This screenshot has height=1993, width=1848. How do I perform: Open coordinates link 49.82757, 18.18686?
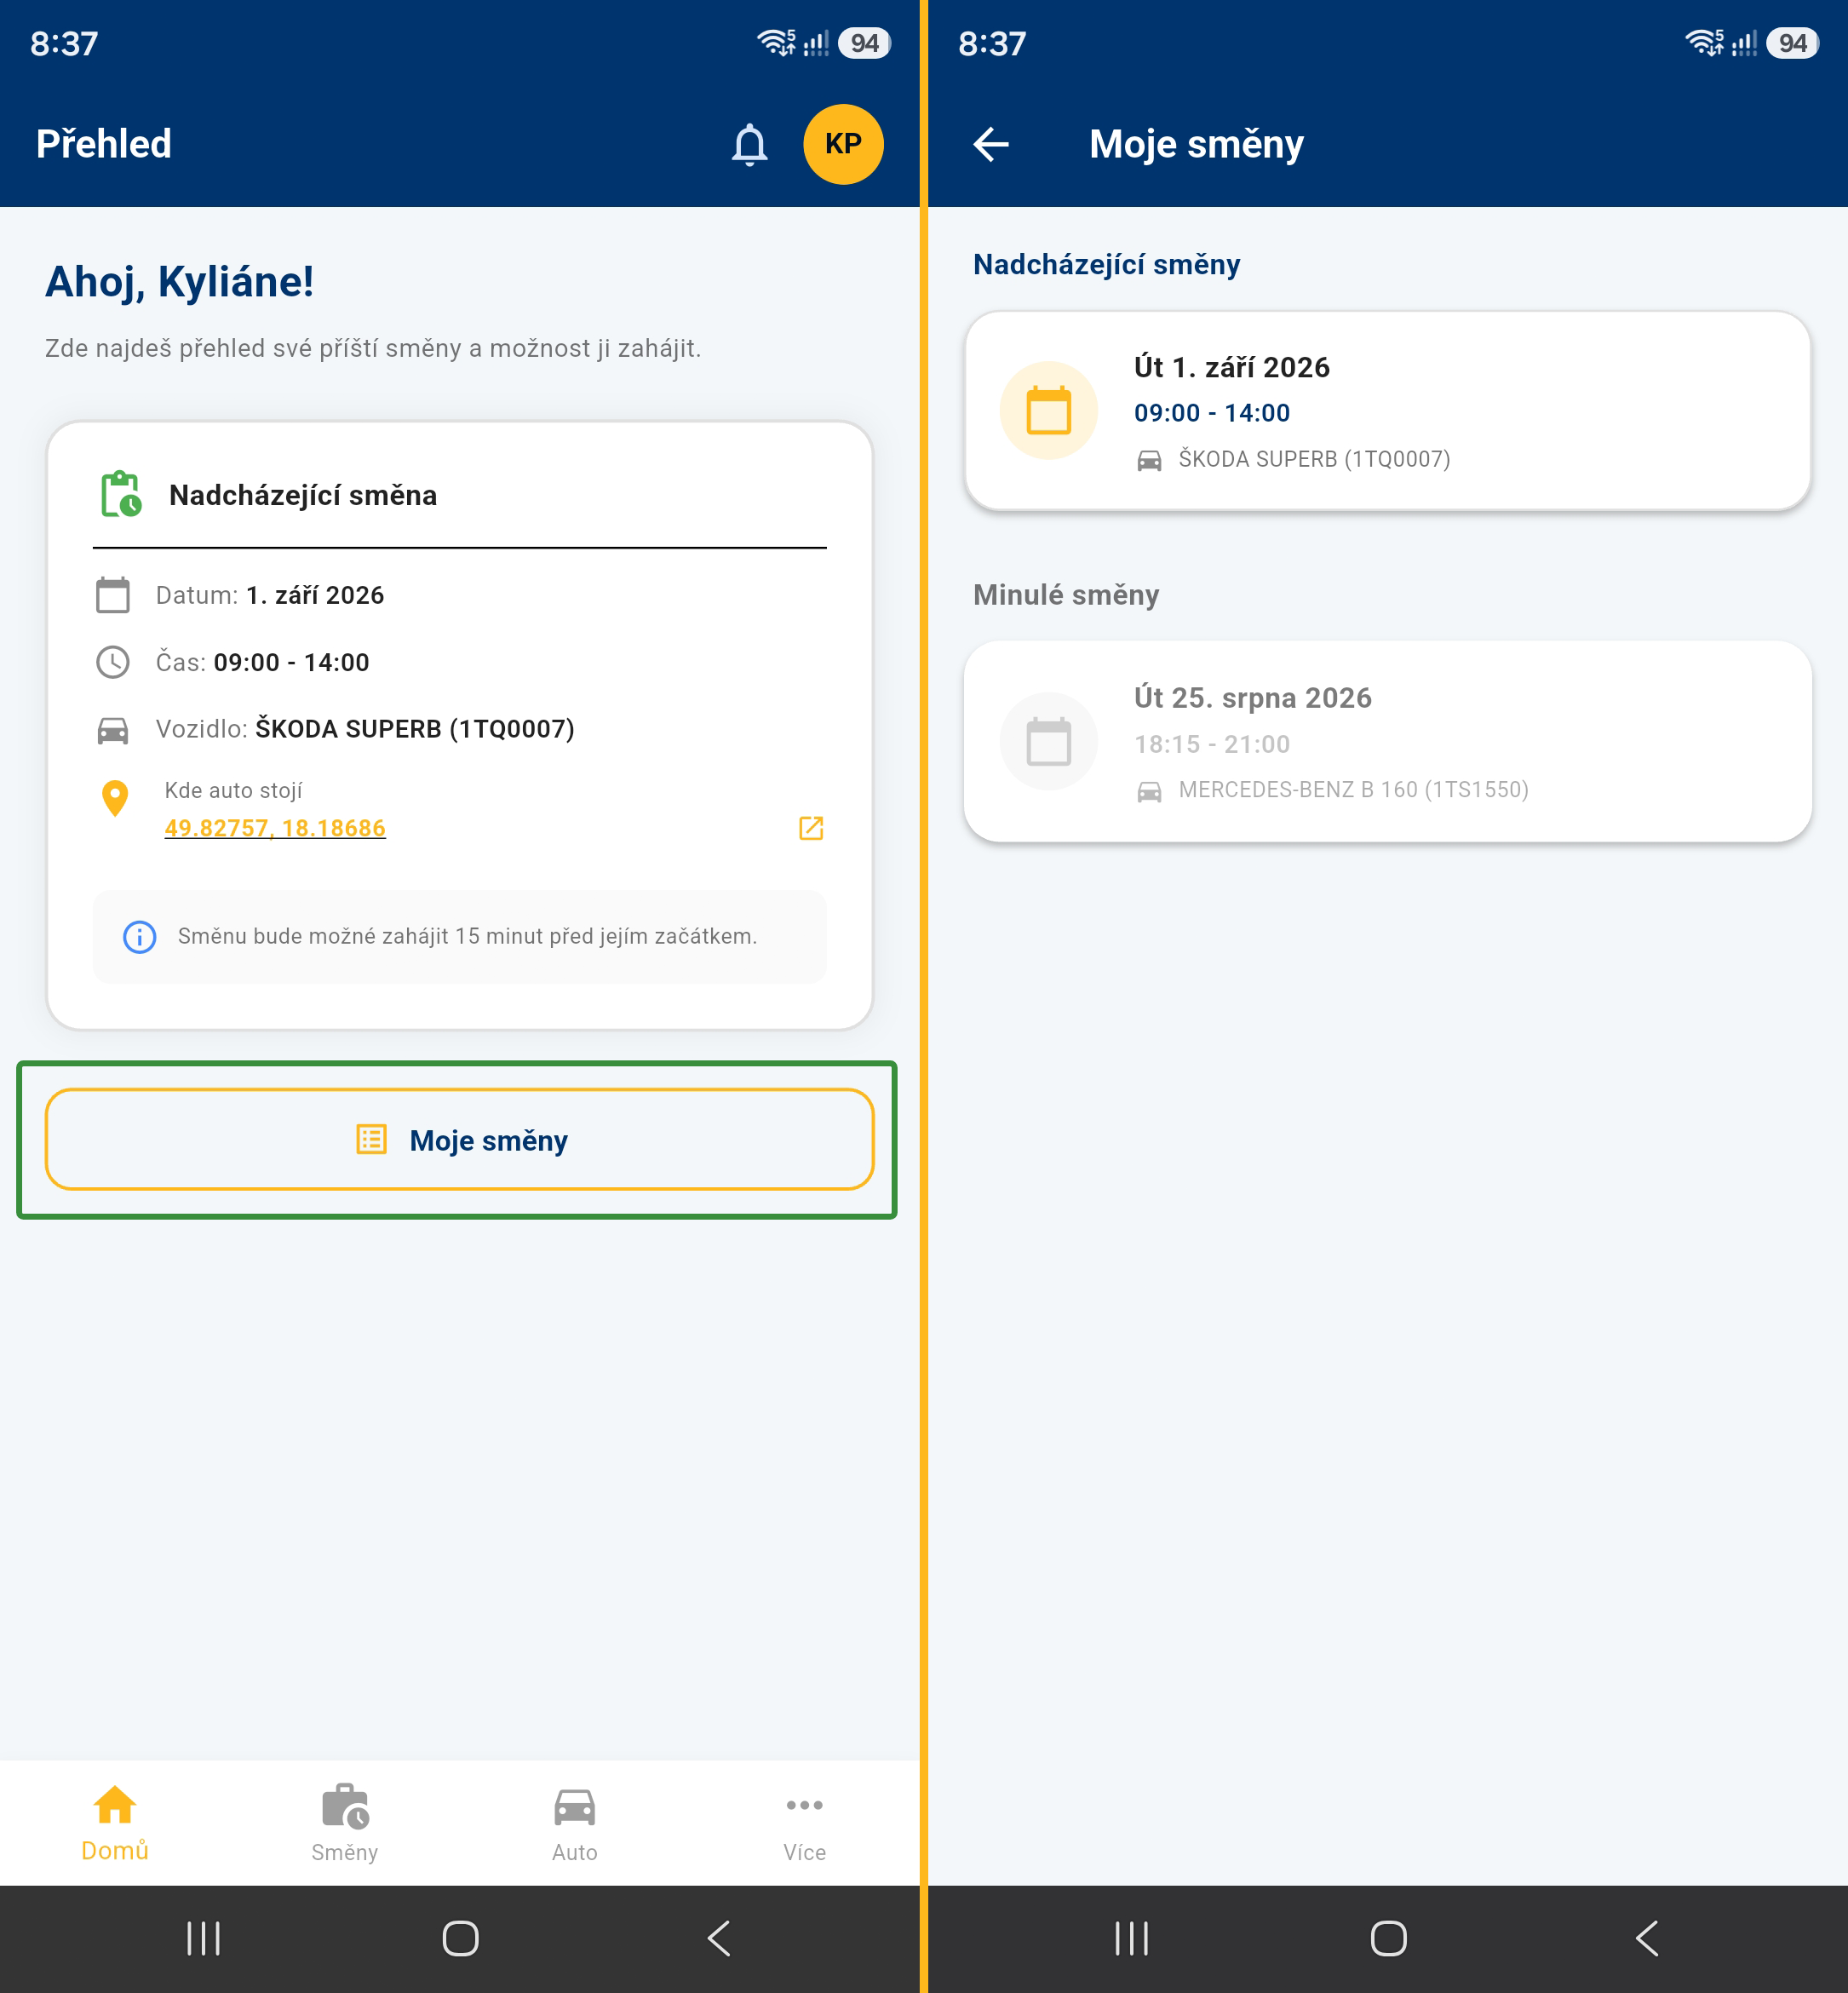click(275, 828)
